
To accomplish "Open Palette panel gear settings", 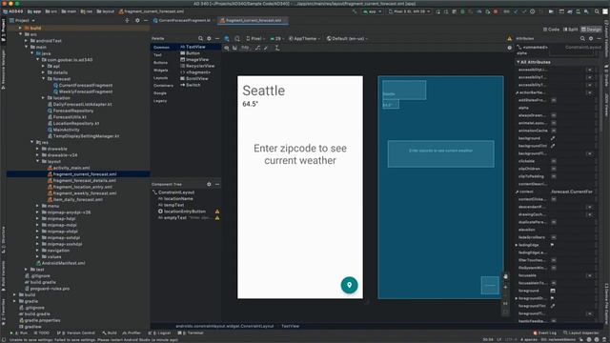I will click(210, 38).
